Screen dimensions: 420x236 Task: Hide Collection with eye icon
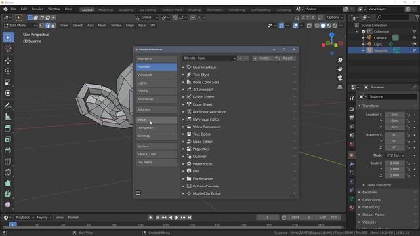pyautogui.click(x=414, y=31)
